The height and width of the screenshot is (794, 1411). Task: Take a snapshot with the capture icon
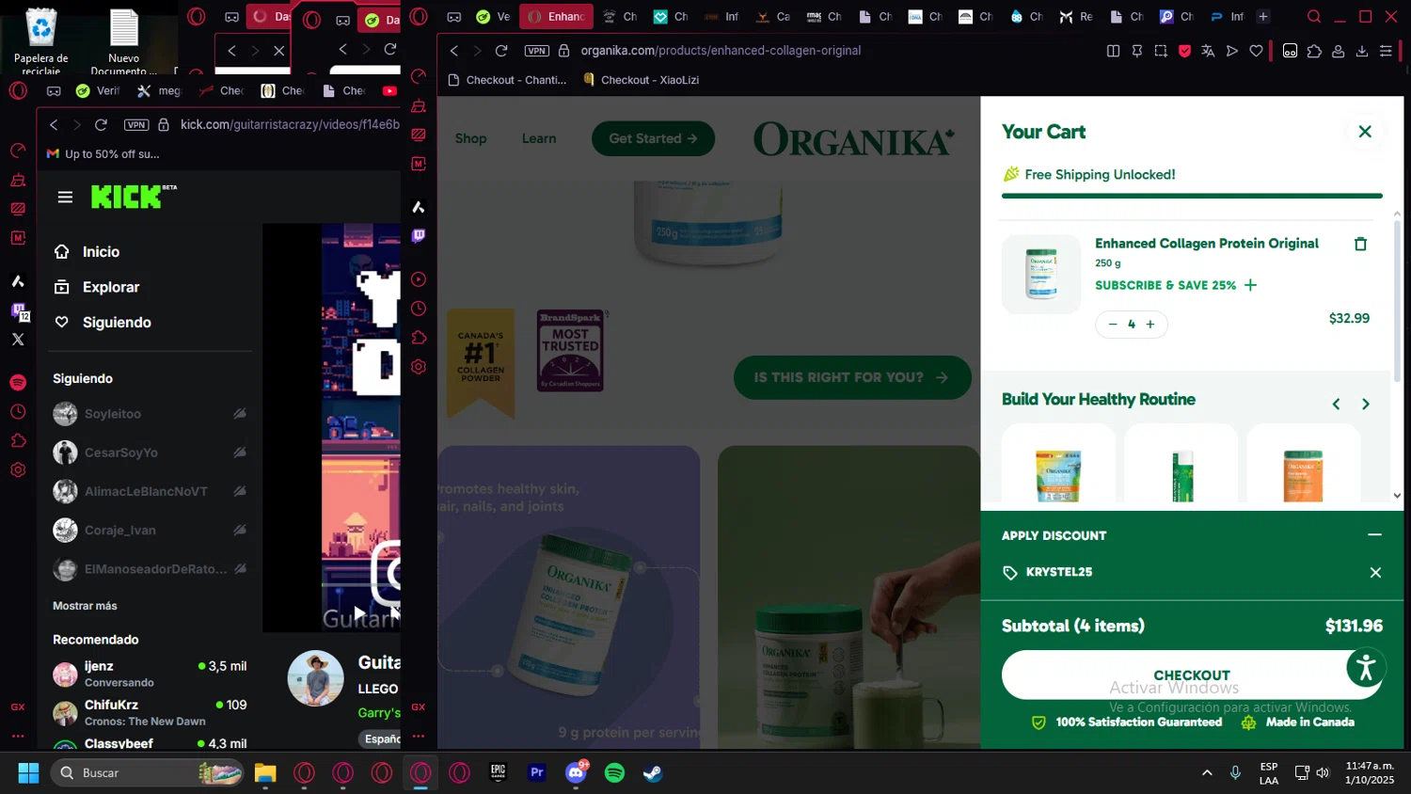pos(1161,51)
